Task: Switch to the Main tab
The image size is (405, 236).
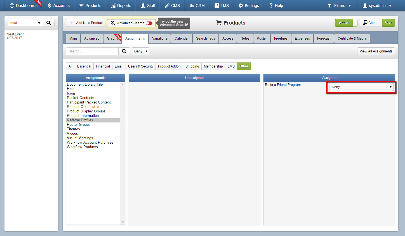Action: [73, 38]
